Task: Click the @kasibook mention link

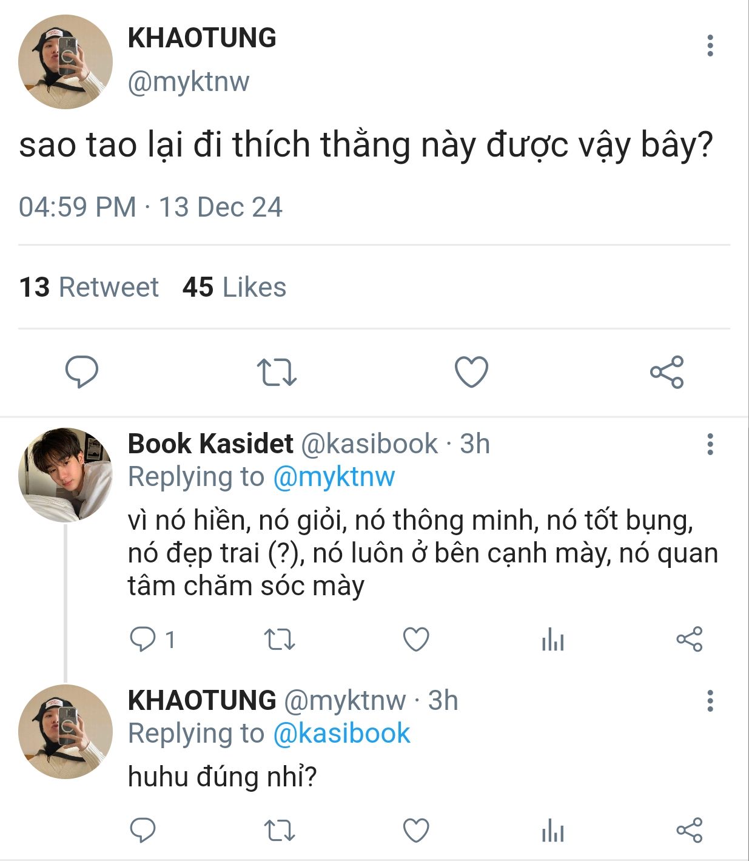Action: (x=341, y=734)
